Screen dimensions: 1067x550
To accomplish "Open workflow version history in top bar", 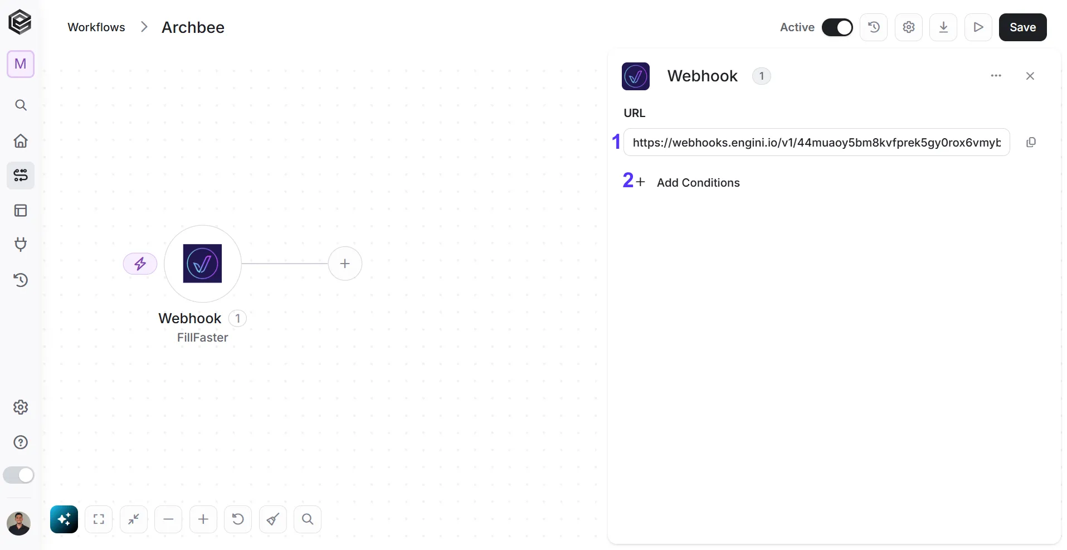I will (874, 27).
